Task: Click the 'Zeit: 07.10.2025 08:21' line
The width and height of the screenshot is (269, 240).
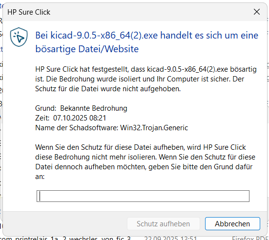Action: pos(70,118)
